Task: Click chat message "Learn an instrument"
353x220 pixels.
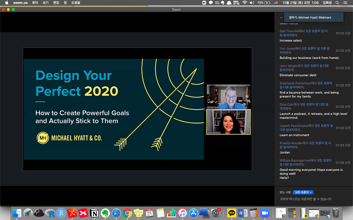Action: coord(294,135)
